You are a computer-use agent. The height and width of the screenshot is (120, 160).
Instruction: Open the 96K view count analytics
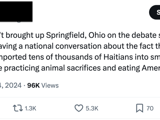tap(33, 85)
